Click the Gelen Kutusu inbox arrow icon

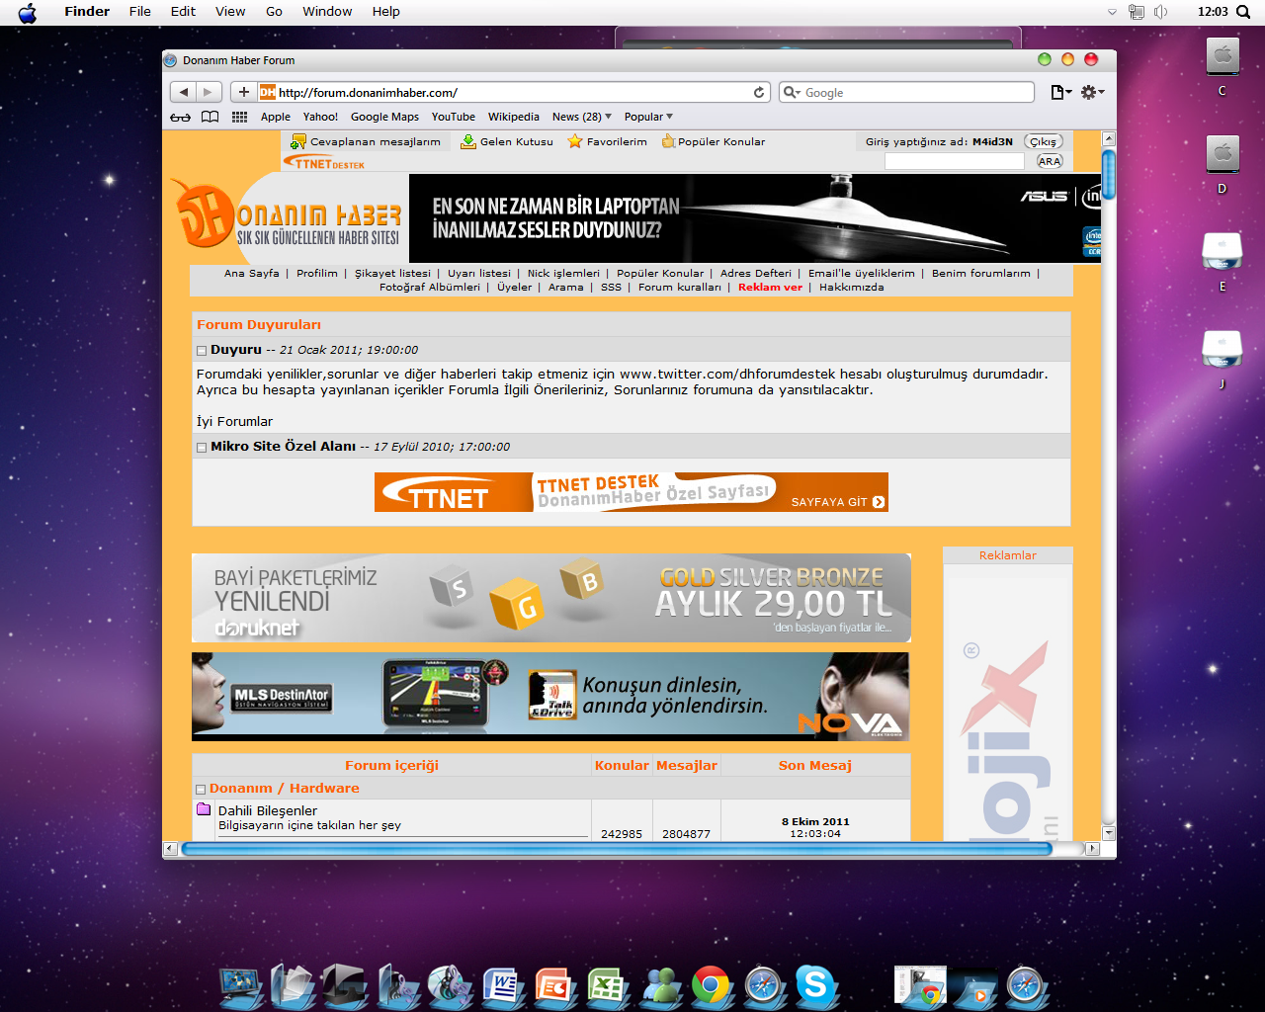point(468,141)
